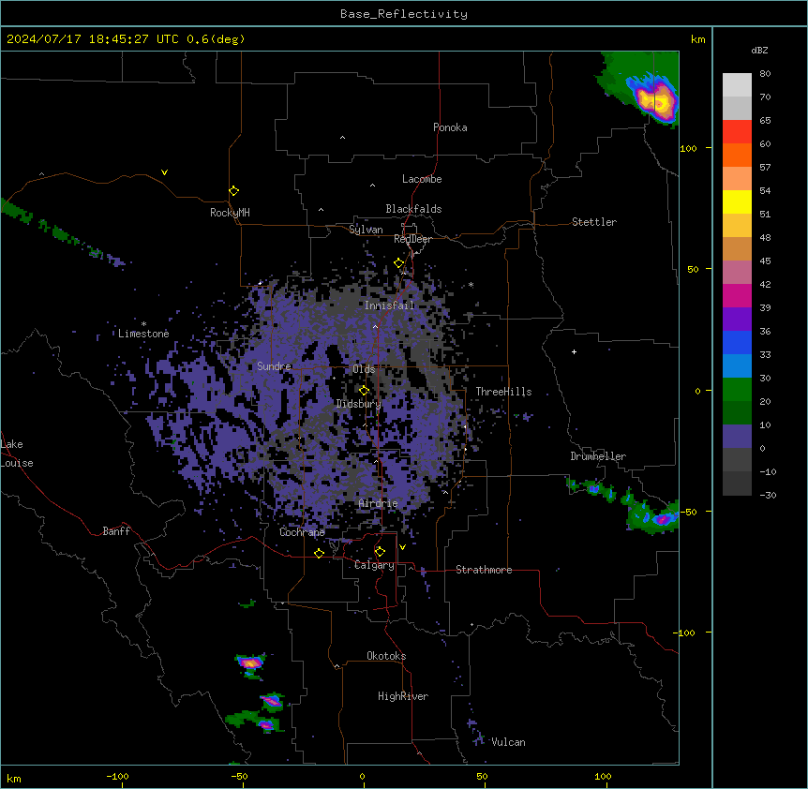Click the small storm cell southwest of Okotoks
The image size is (808, 789).
point(250,663)
